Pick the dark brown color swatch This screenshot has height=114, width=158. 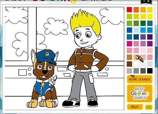pos(129,64)
